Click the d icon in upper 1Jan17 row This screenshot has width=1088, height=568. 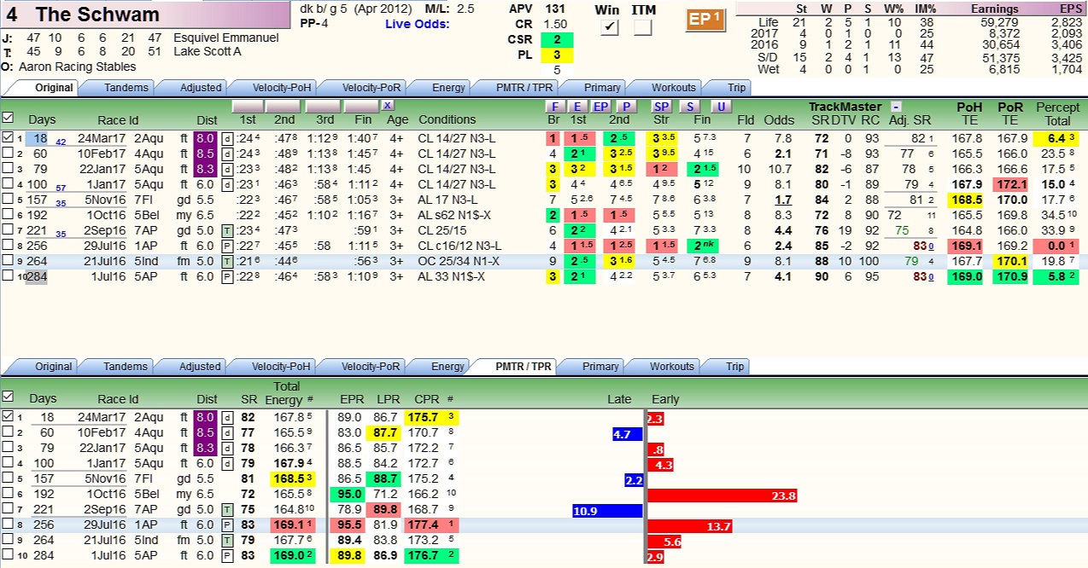click(227, 184)
